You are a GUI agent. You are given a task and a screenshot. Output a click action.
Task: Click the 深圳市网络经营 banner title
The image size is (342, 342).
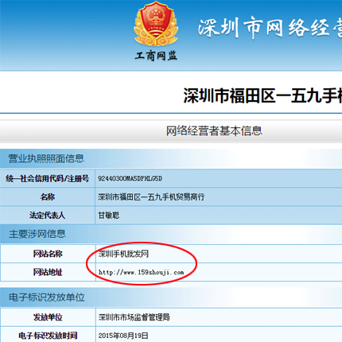pyautogui.click(x=270, y=27)
